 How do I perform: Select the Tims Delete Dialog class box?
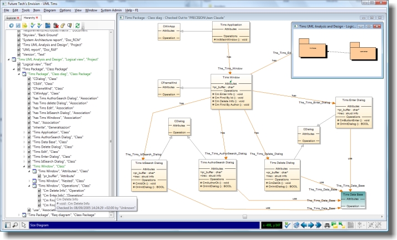click(282, 175)
